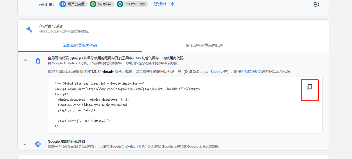Click the outbound clicks chip

pos(132,4)
